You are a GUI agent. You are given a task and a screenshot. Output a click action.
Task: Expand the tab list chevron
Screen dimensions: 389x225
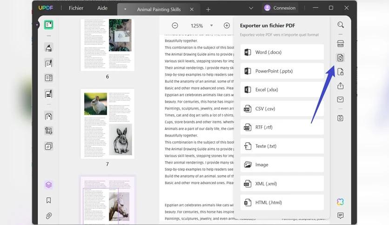(x=251, y=8)
